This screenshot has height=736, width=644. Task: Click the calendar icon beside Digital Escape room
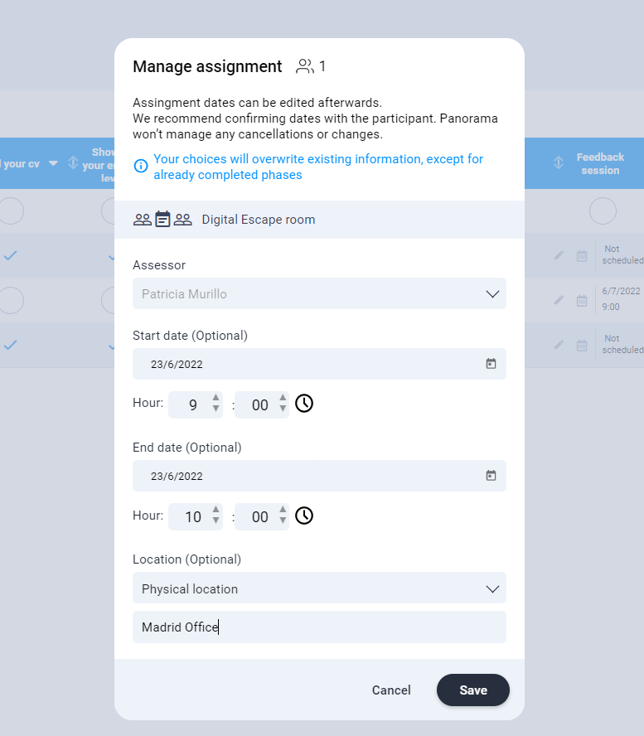pyautogui.click(x=162, y=220)
